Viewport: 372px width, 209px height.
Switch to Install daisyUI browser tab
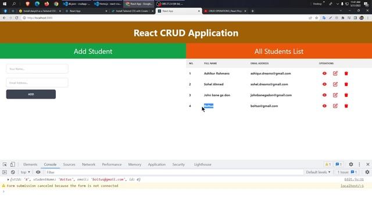(x=39, y=11)
